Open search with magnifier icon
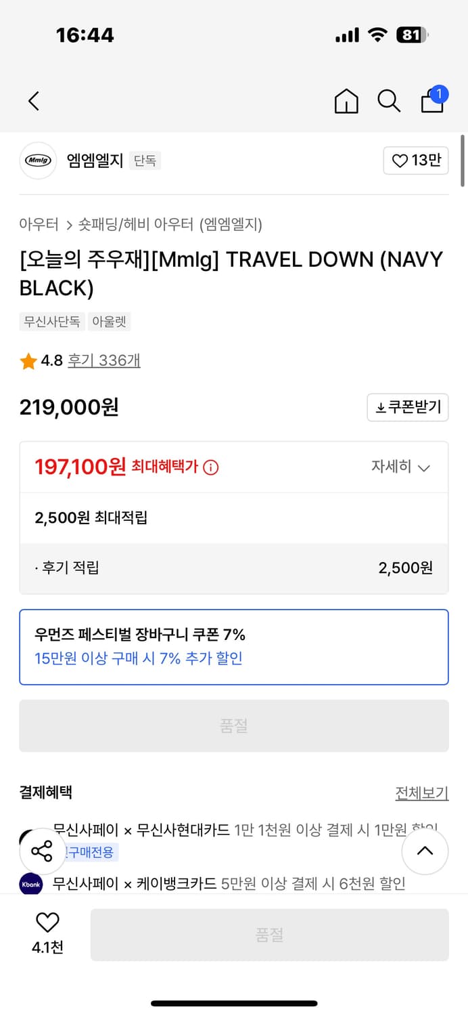468x1016 pixels. point(389,101)
